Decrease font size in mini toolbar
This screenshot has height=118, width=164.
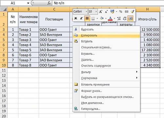click(106, 11)
